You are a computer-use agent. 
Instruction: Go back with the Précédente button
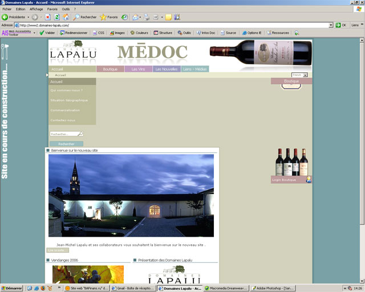pos(14,17)
